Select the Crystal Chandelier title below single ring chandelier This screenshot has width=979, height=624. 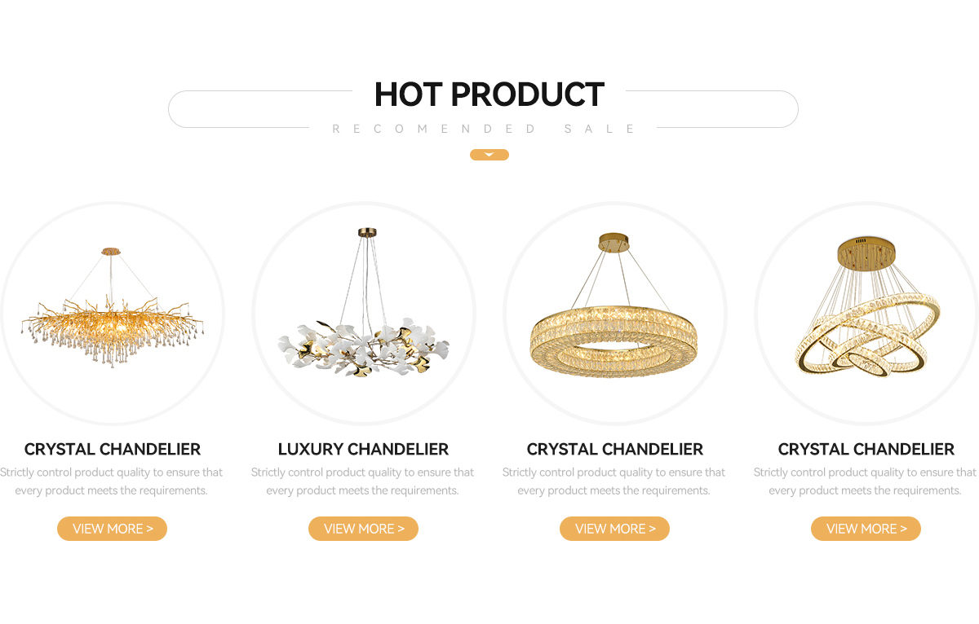[x=614, y=449]
